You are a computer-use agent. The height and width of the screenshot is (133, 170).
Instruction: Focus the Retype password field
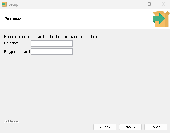pos(52,51)
